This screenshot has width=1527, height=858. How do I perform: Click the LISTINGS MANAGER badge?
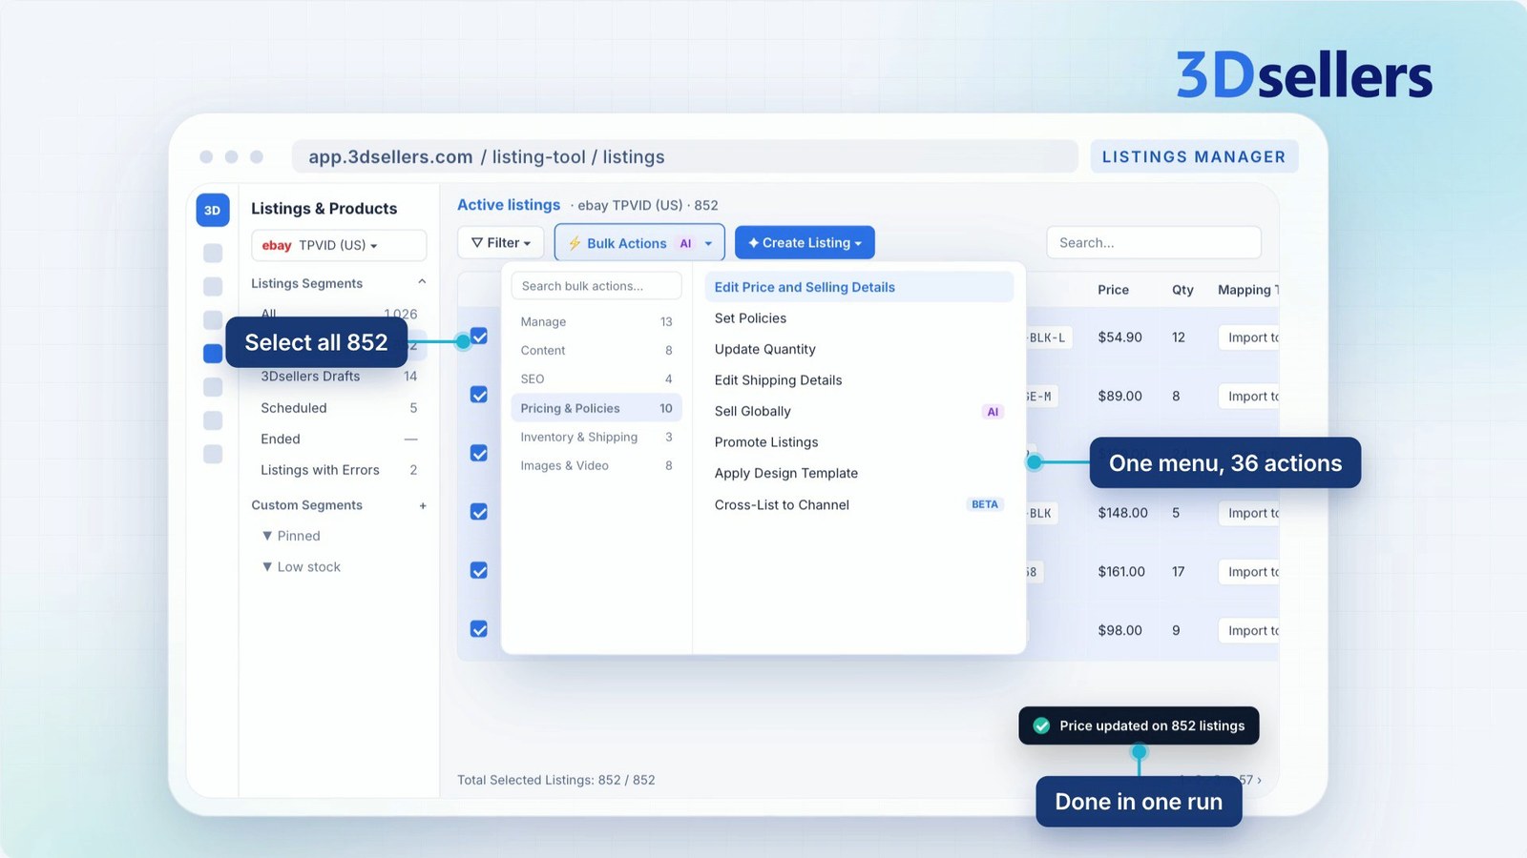point(1194,156)
